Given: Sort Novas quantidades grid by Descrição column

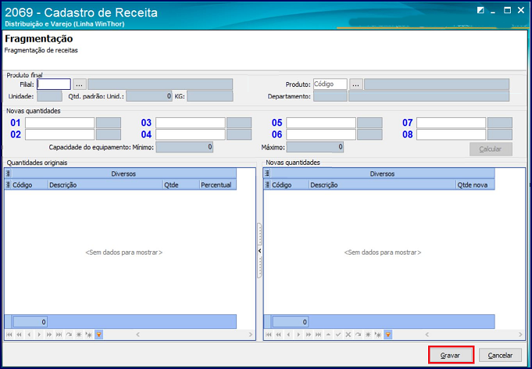Looking at the screenshot, I should click(382, 184).
